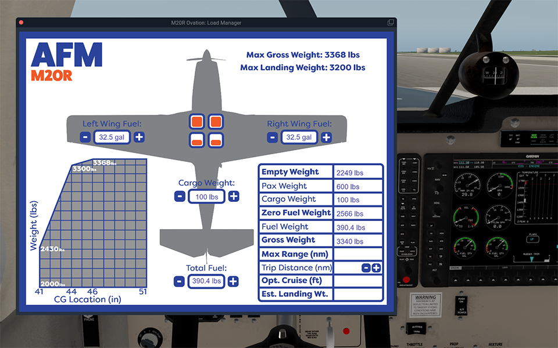Click the magnetic compass in the cockpit

point(488,75)
